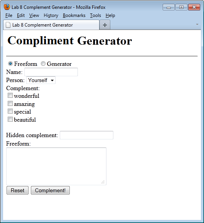Click the page icon on the tab
The height and width of the screenshot is (223, 204).
pyautogui.click(x=8, y=25)
